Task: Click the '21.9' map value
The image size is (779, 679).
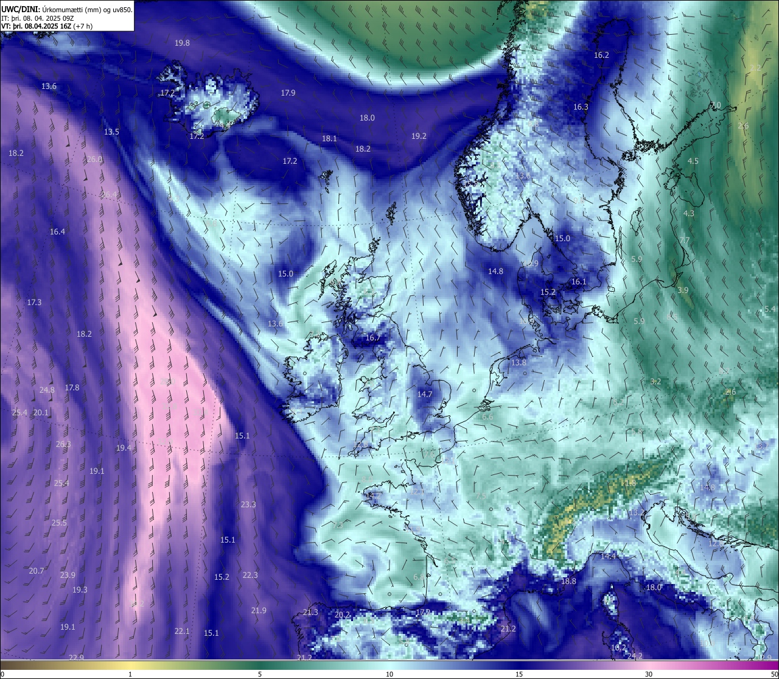Action: coord(259,610)
